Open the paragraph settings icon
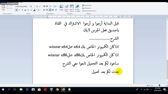 tap(56, 10)
